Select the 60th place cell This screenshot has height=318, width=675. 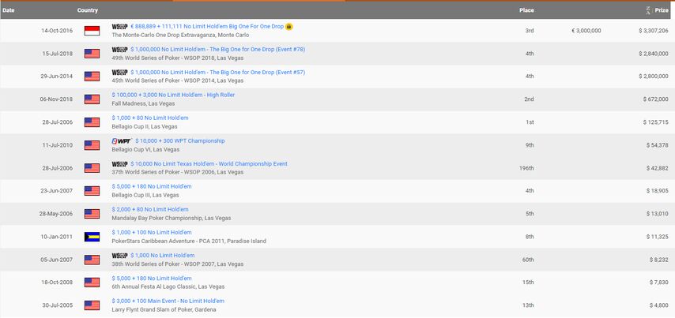[x=528, y=260]
